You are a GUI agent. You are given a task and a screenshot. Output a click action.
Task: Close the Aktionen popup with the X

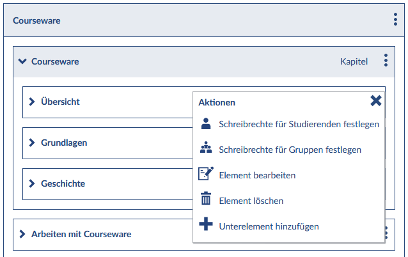point(376,100)
